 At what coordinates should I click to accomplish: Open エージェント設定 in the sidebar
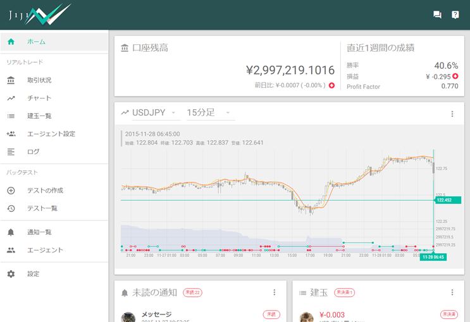click(54, 134)
